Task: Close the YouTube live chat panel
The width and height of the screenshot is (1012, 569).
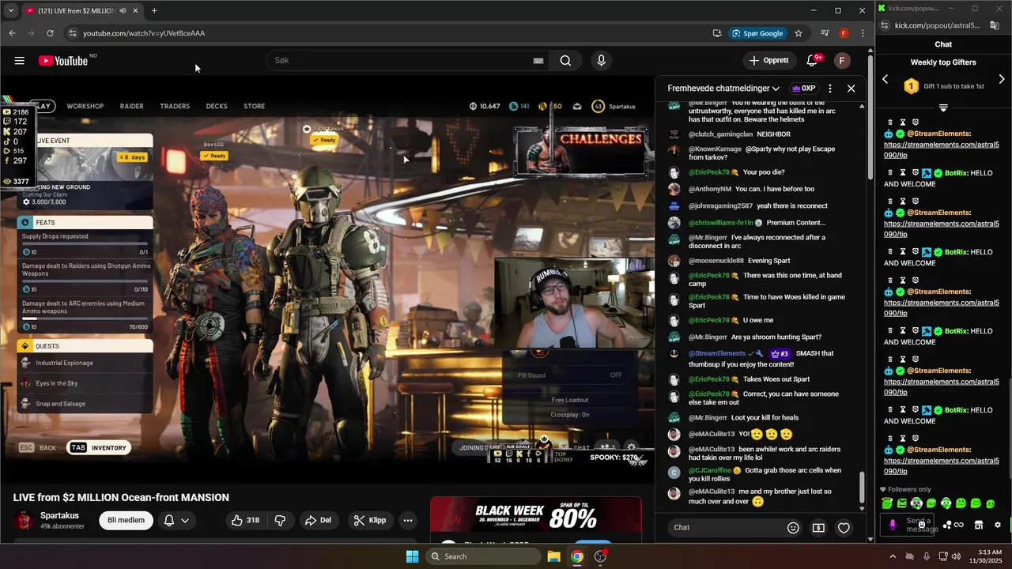Action: coord(852,89)
